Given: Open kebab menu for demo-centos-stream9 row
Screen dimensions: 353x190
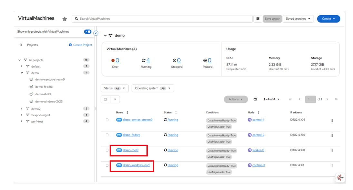Looking at the screenshot, I should pos(332,121).
